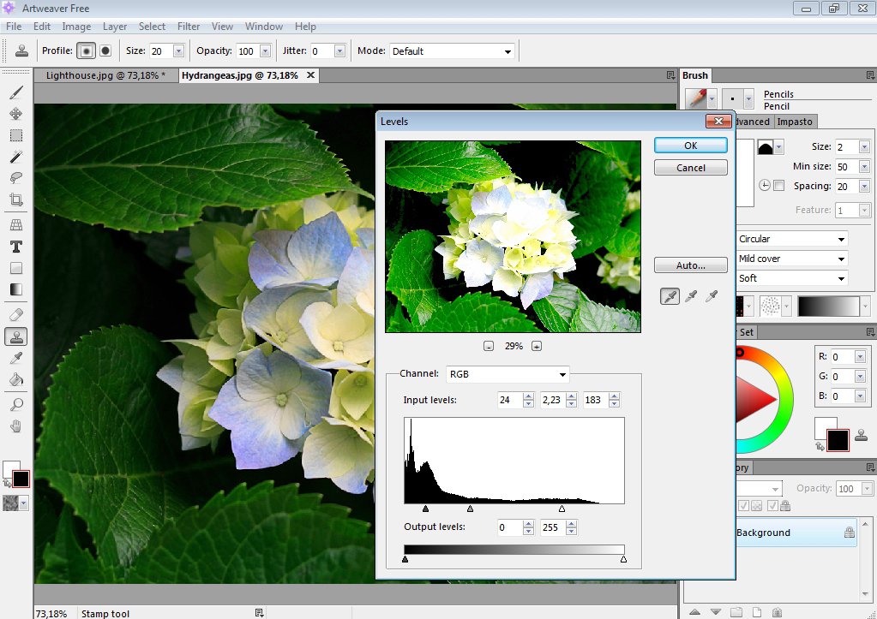Open the brush Mode dropdown
This screenshot has width=877, height=619.
click(452, 50)
